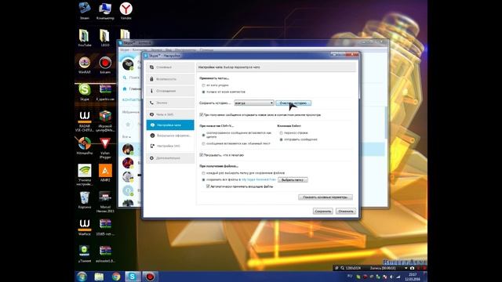Select the 10165-net archive on desktop
The height and width of the screenshot is (282, 502).
[x=105, y=227]
